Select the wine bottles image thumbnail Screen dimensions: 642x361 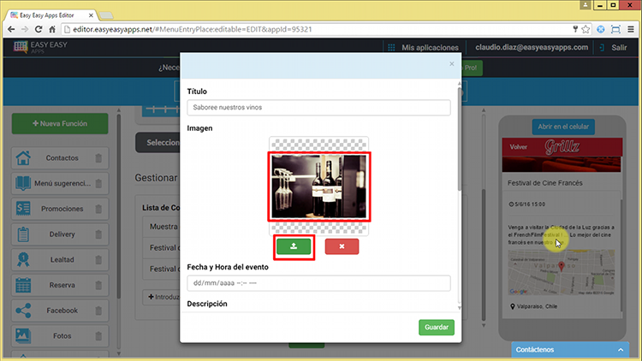coord(319,186)
